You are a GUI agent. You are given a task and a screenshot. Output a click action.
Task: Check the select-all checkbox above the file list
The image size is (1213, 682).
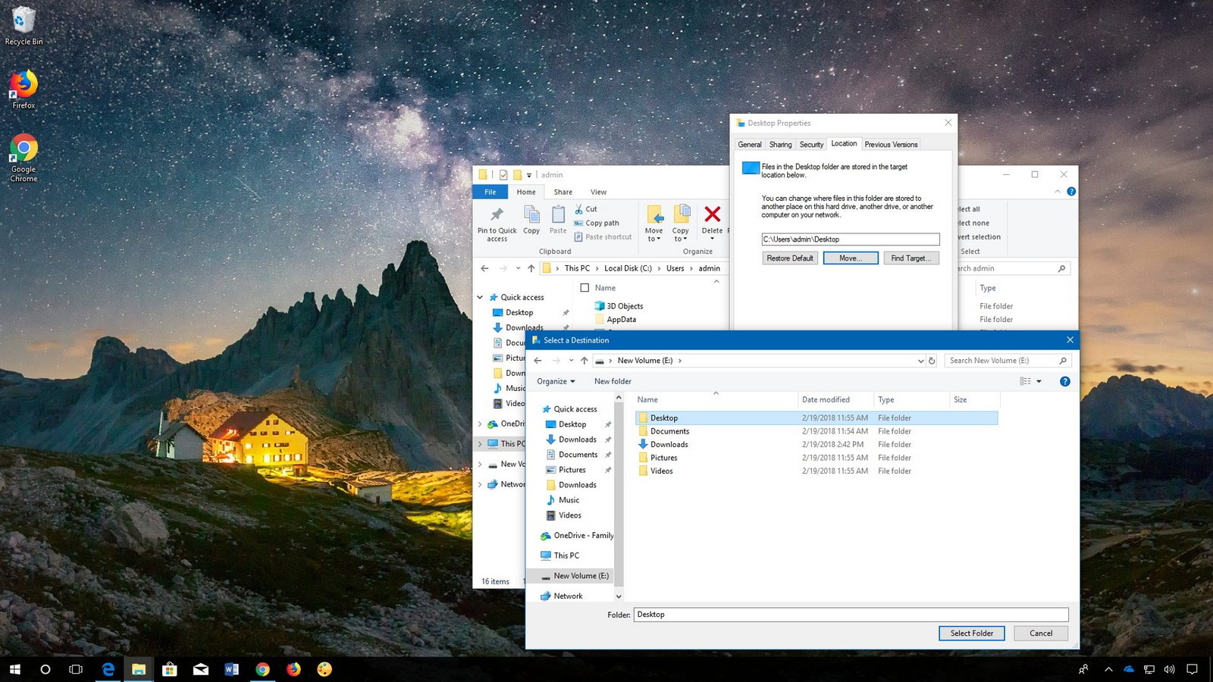[585, 288]
